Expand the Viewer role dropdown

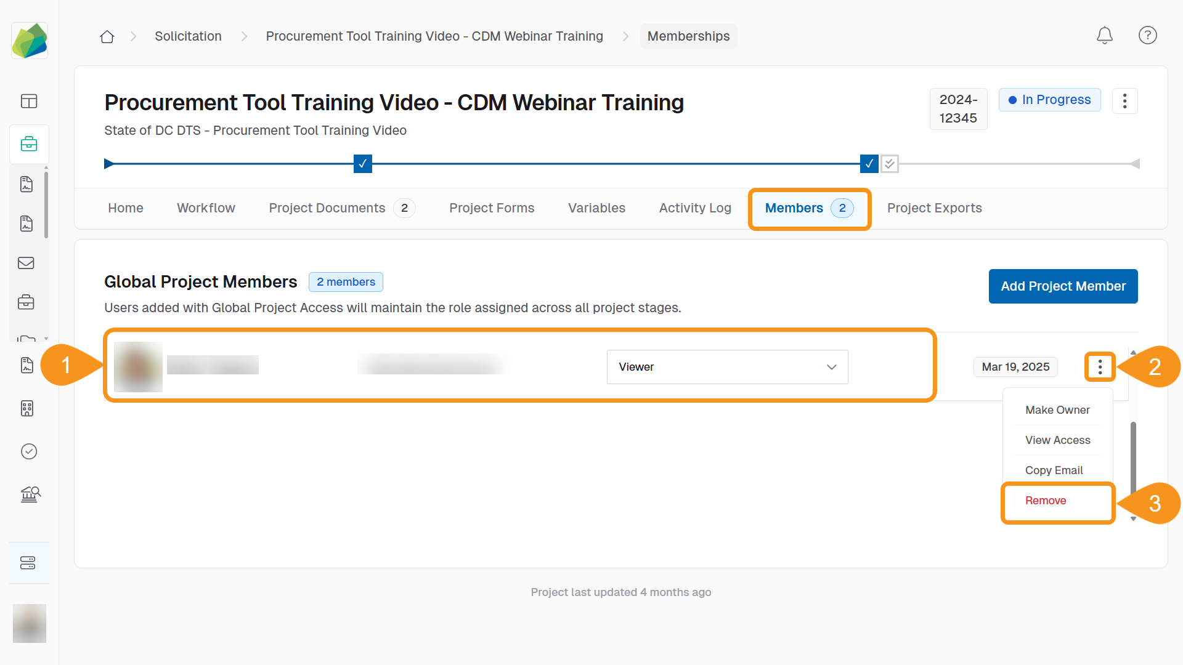coord(727,367)
